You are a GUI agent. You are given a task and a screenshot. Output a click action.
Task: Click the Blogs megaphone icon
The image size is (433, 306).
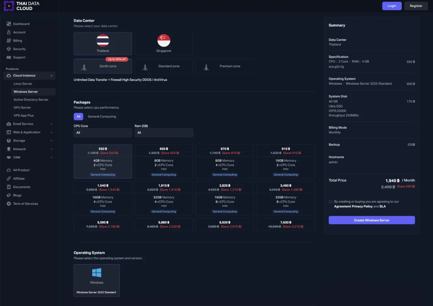9,195
